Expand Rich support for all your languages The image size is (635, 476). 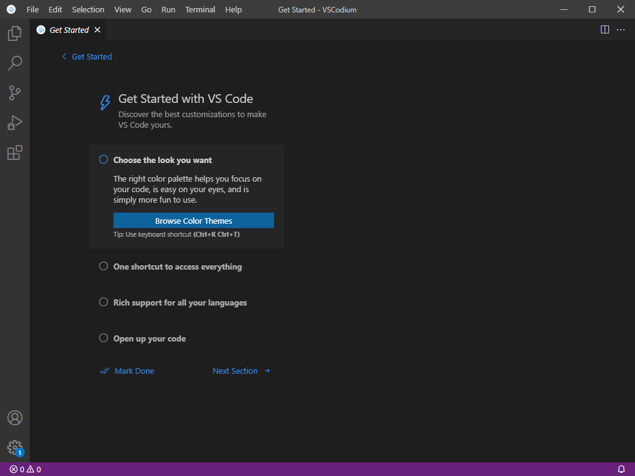(180, 302)
